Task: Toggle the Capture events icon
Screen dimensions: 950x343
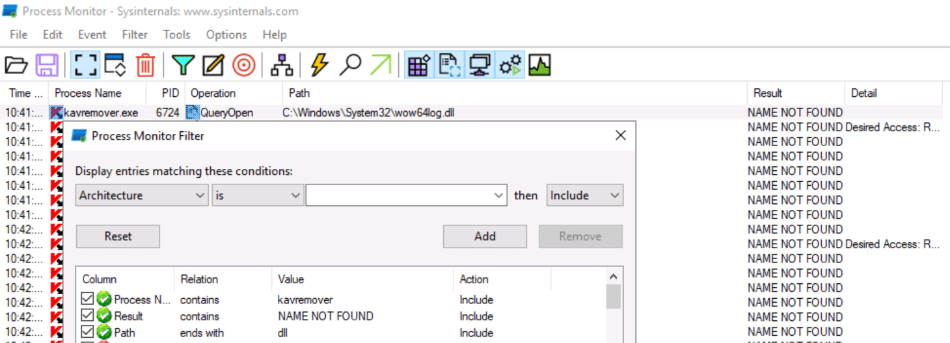Action: (85, 65)
